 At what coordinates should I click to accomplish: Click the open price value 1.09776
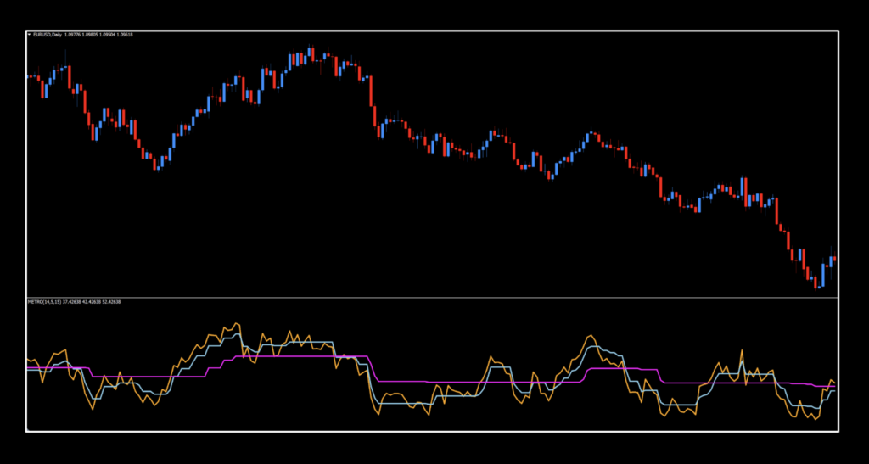[x=73, y=35]
